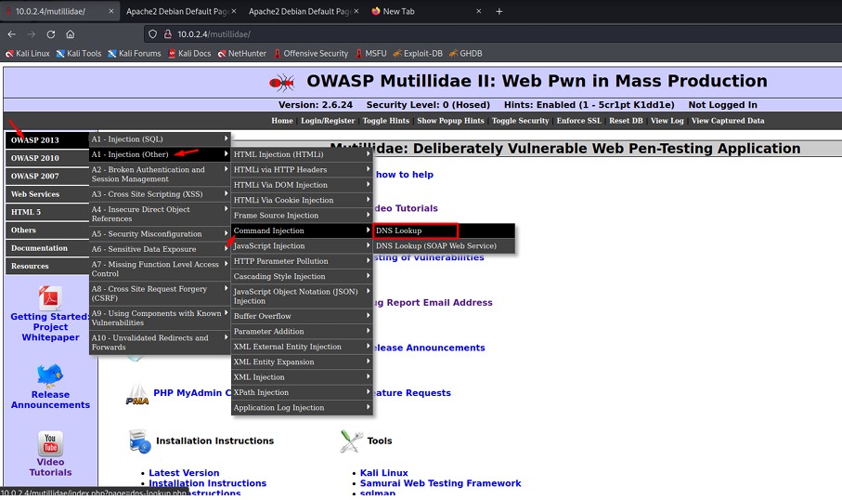Viewport: 842px width, 500px height.
Task: Click View Log link
Action: click(x=667, y=121)
